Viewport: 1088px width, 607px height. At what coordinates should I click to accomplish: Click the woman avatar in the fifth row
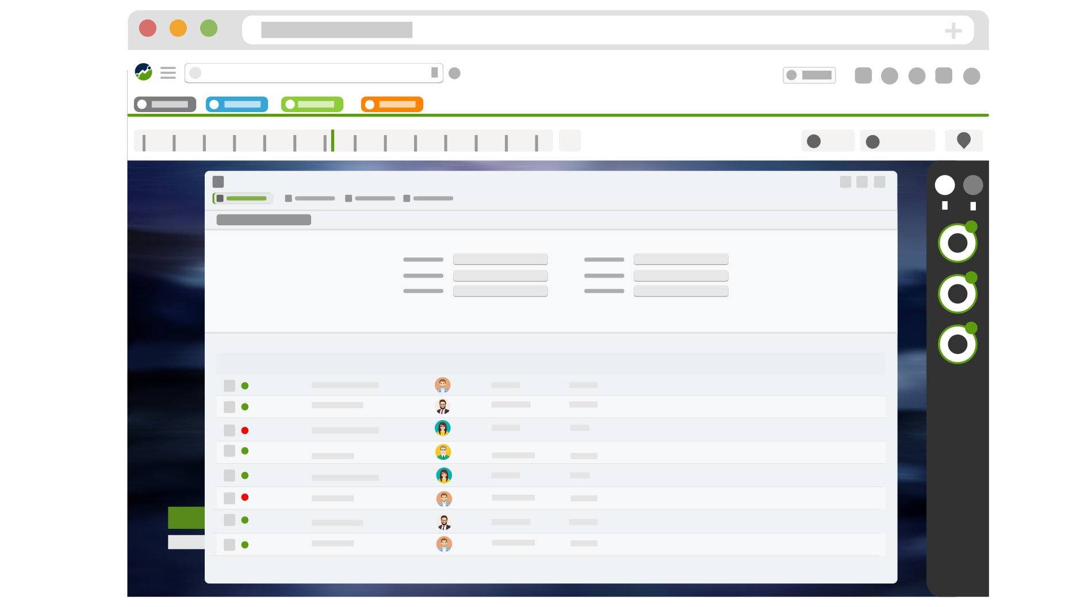point(444,475)
